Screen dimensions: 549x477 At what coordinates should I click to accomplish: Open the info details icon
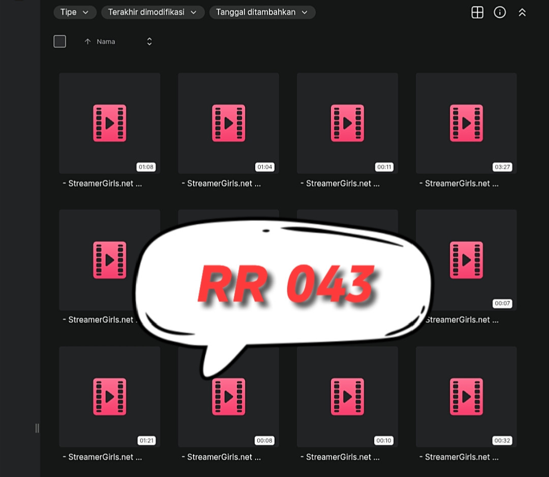click(x=500, y=12)
